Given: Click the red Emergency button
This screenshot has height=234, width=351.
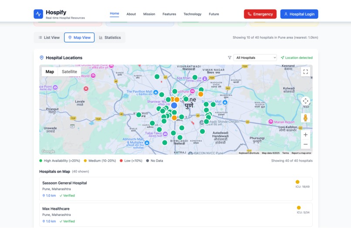Looking at the screenshot, I should 260,14.
